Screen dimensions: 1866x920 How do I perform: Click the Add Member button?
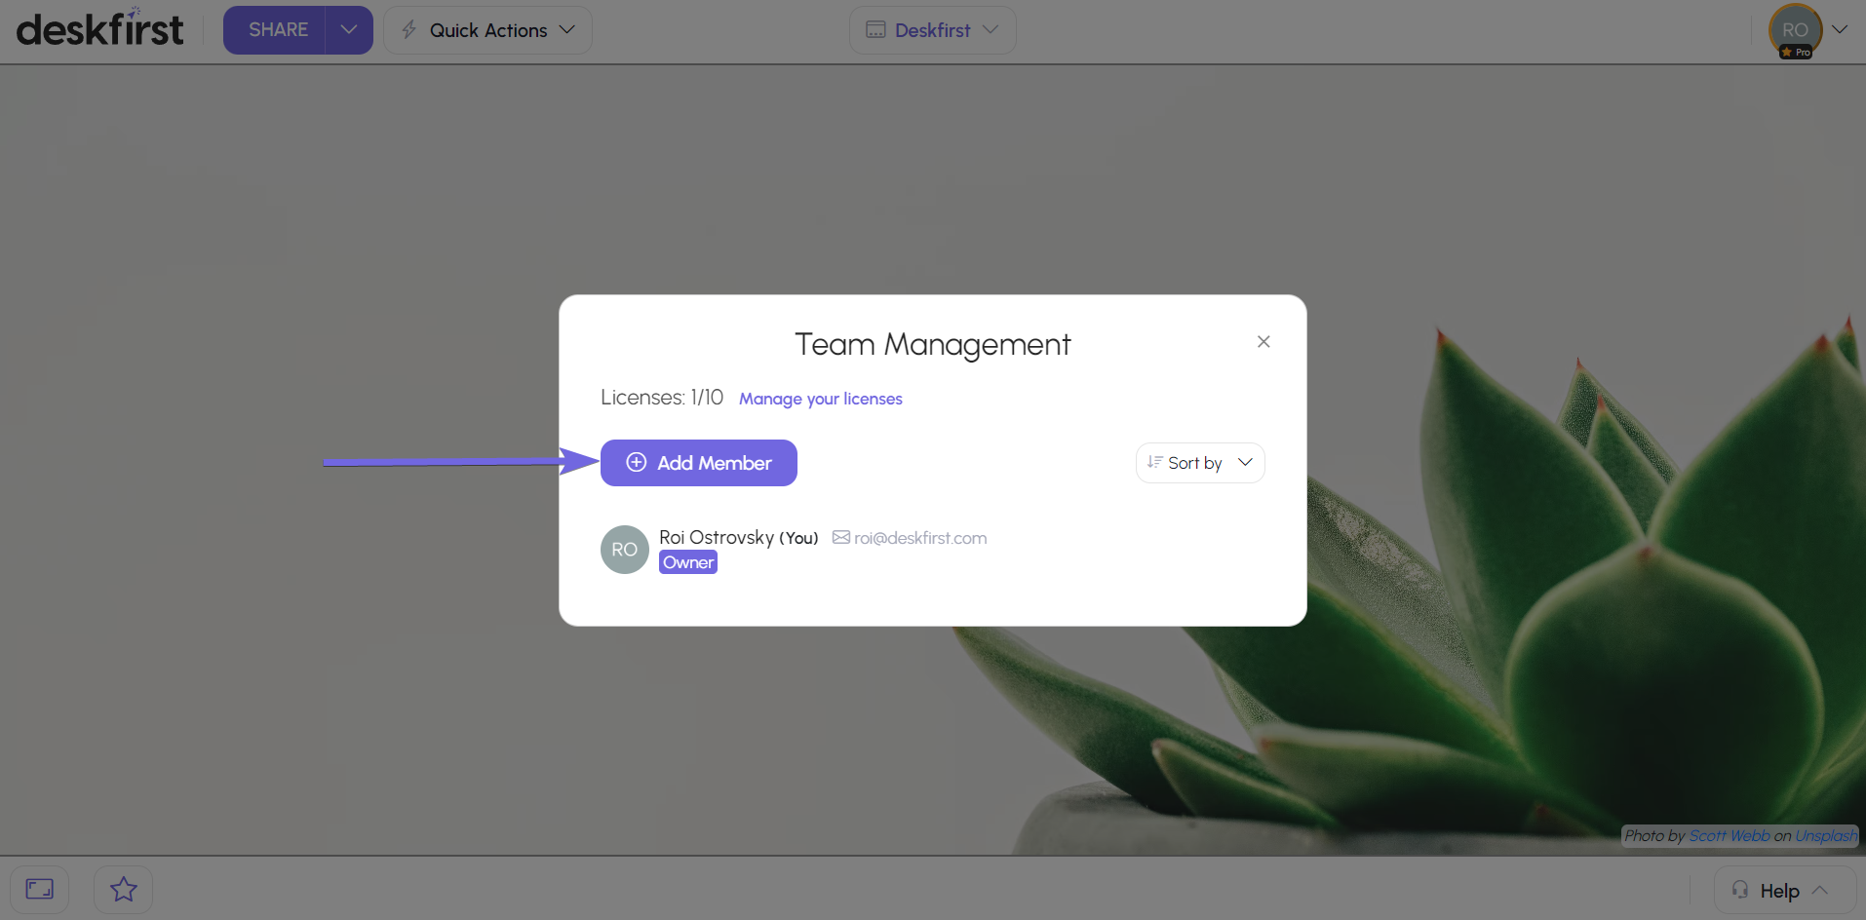point(698,463)
